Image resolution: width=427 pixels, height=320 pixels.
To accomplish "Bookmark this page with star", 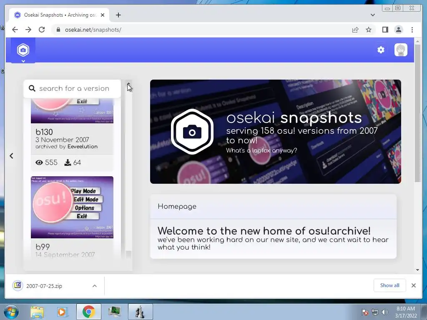I will point(369,30).
